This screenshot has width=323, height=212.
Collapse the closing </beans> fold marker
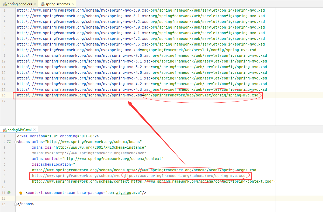pos(15,204)
